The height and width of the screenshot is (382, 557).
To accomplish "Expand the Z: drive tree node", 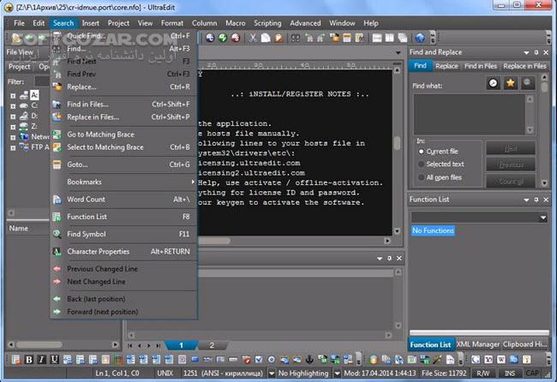I will click(13, 127).
